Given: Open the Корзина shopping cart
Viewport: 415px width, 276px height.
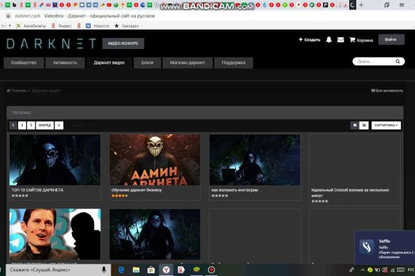Looking at the screenshot, I should point(361,40).
